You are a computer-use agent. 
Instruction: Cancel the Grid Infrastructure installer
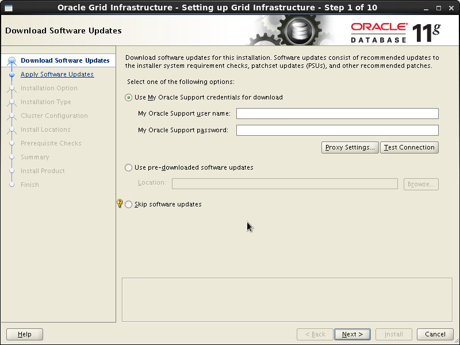[x=435, y=334]
